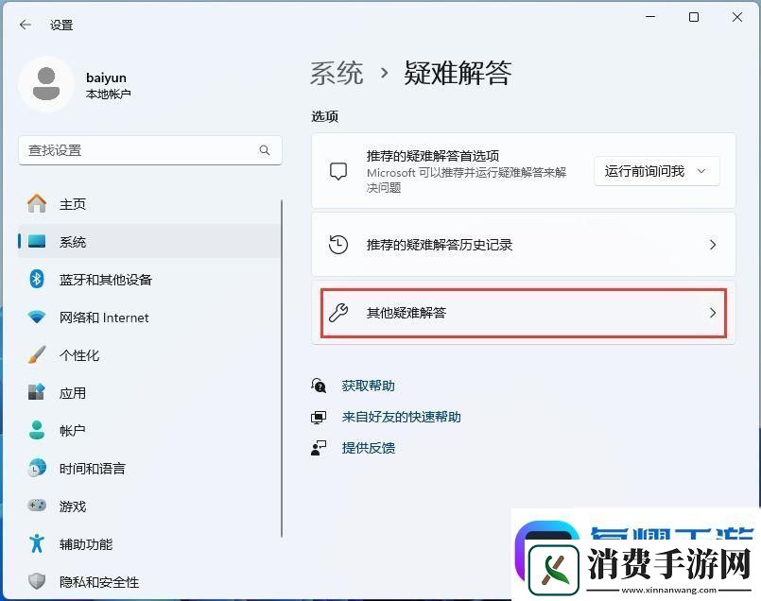761x601 pixels.
Task: Open 游戏 settings
Action: pyautogui.click(x=149, y=506)
